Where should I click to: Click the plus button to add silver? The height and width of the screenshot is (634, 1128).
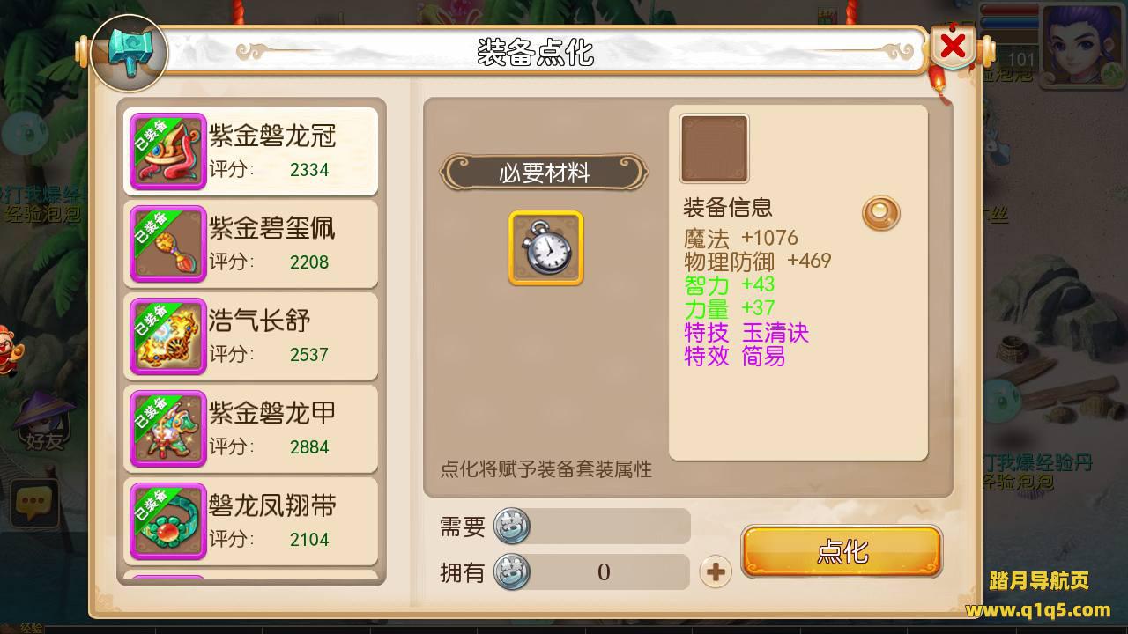[716, 572]
